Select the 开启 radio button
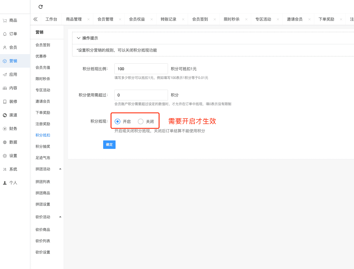 [x=118, y=122]
